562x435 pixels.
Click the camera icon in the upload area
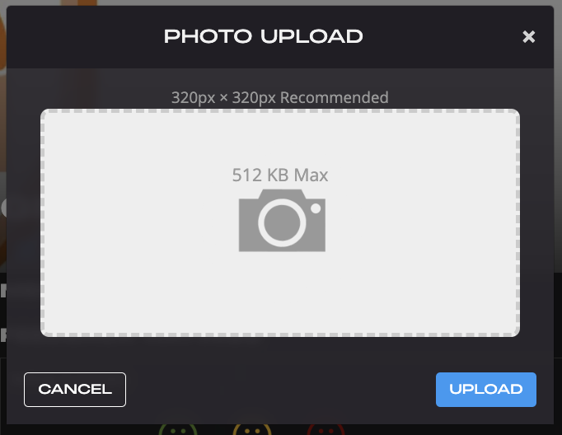(282, 220)
